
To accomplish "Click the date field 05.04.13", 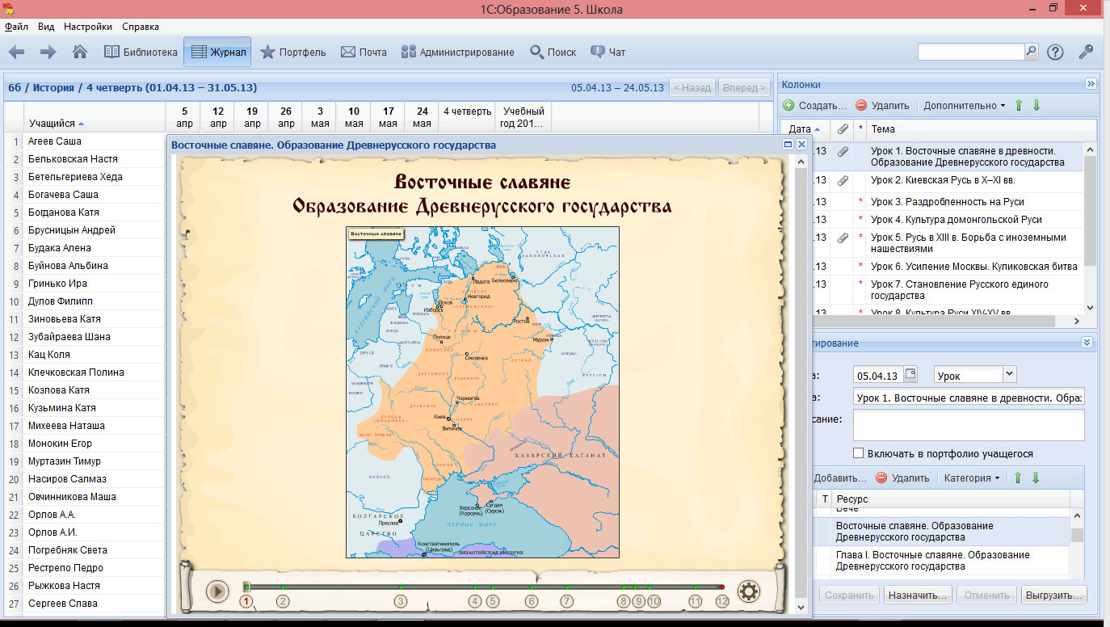I will pos(878,375).
